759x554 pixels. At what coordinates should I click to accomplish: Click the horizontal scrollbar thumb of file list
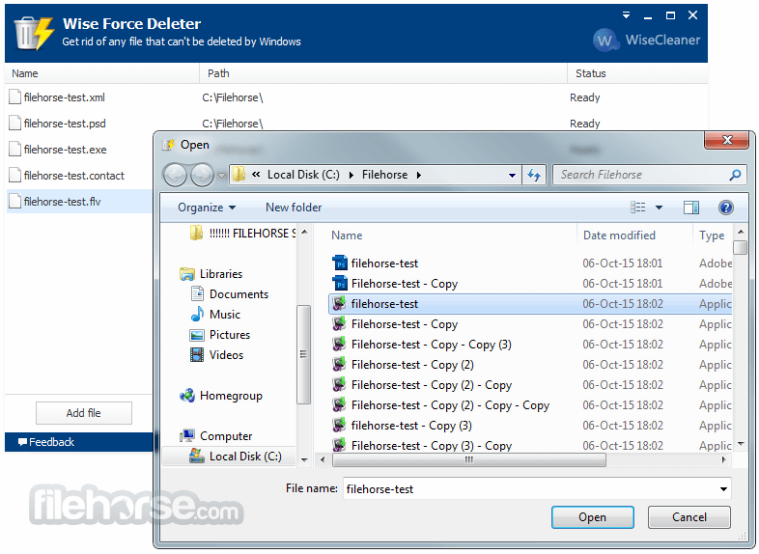(x=469, y=459)
